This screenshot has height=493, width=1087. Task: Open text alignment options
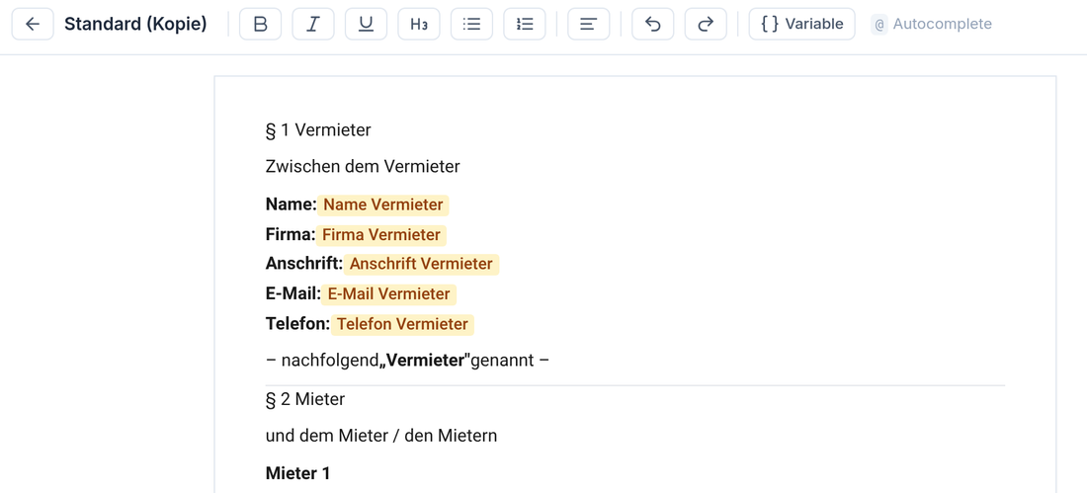click(x=589, y=25)
